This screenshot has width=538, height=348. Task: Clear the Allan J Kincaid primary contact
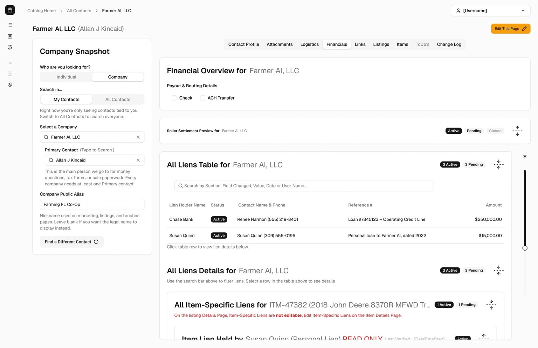click(x=138, y=160)
